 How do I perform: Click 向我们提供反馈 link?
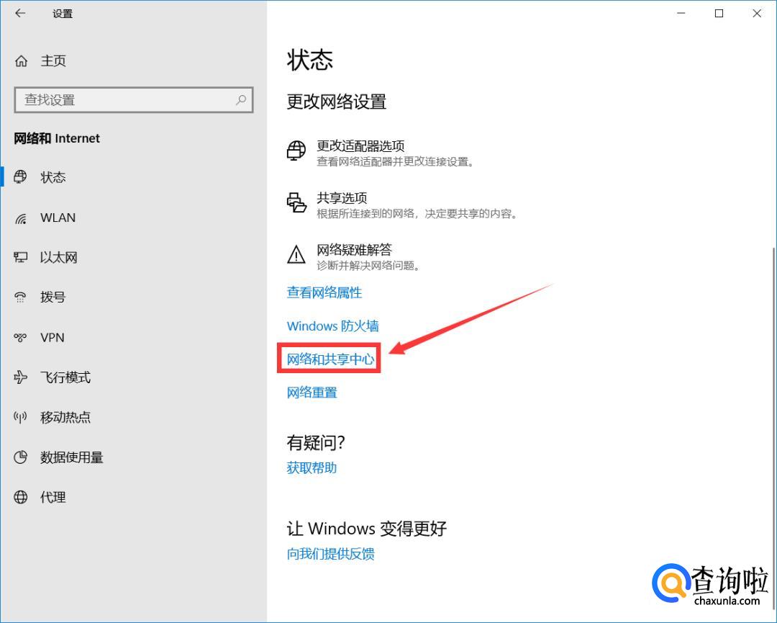330,554
